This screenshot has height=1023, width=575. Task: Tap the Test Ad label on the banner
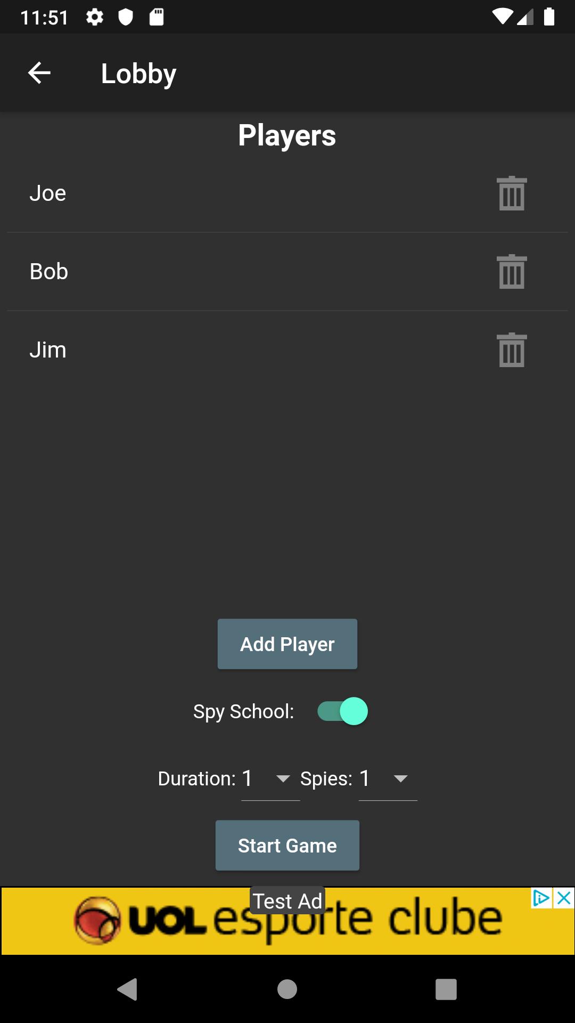(287, 900)
